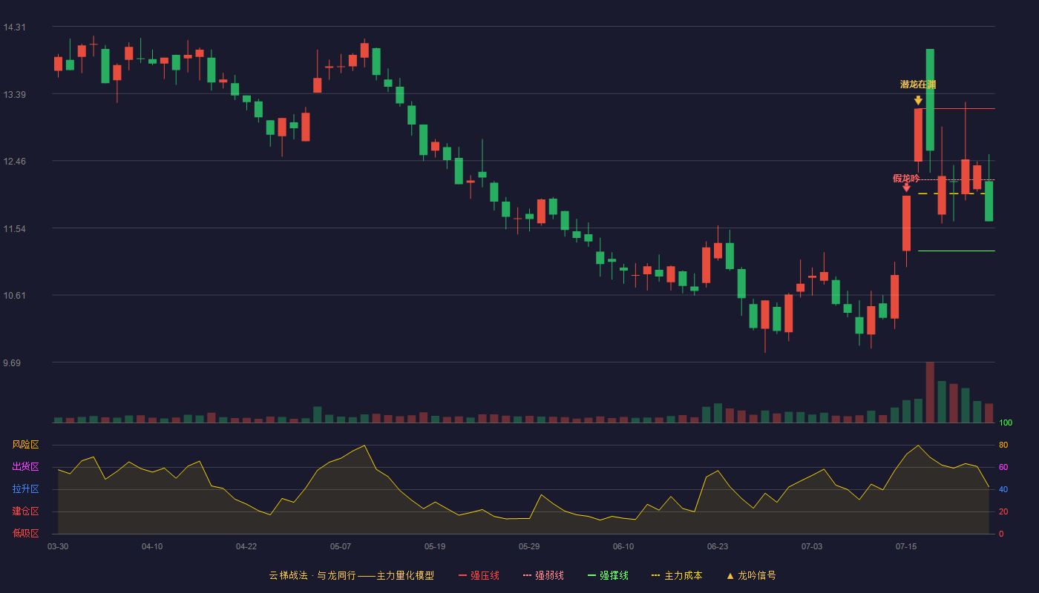The width and height of the screenshot is (1039, 593).
Task: Click the 05-19 date label
Action: tap(435, 546)
